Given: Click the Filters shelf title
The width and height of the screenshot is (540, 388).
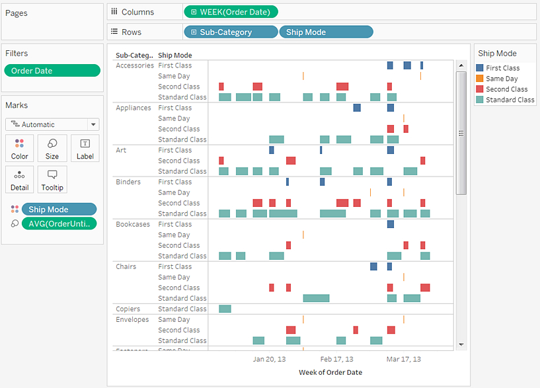Looking at the screenshot, I should [x=17, y=54].
